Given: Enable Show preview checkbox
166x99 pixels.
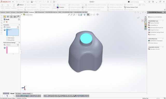Looking at the screenshot, I should 7,40.
